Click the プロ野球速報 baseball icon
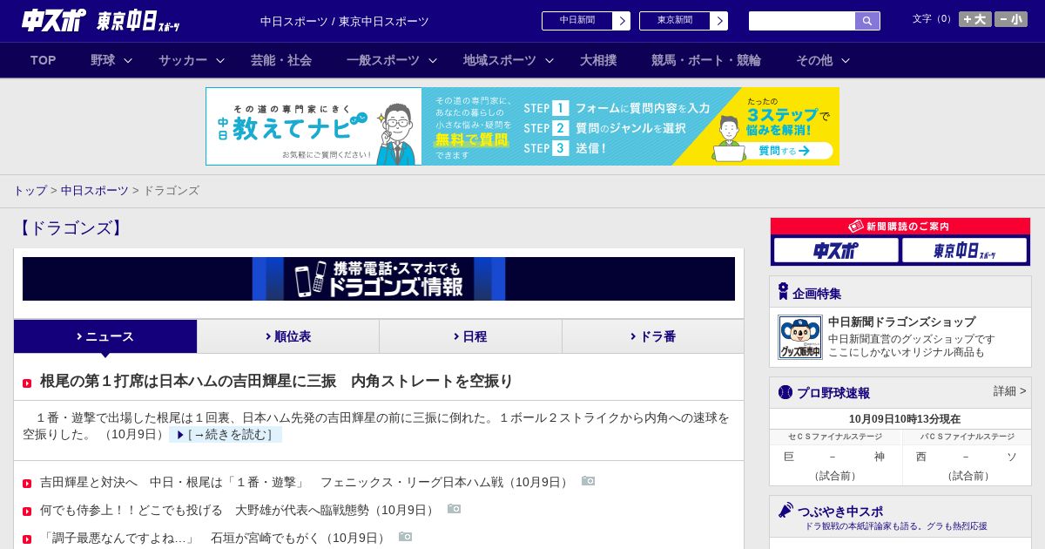Screen dimensions: 1045x549 point(785,392)
